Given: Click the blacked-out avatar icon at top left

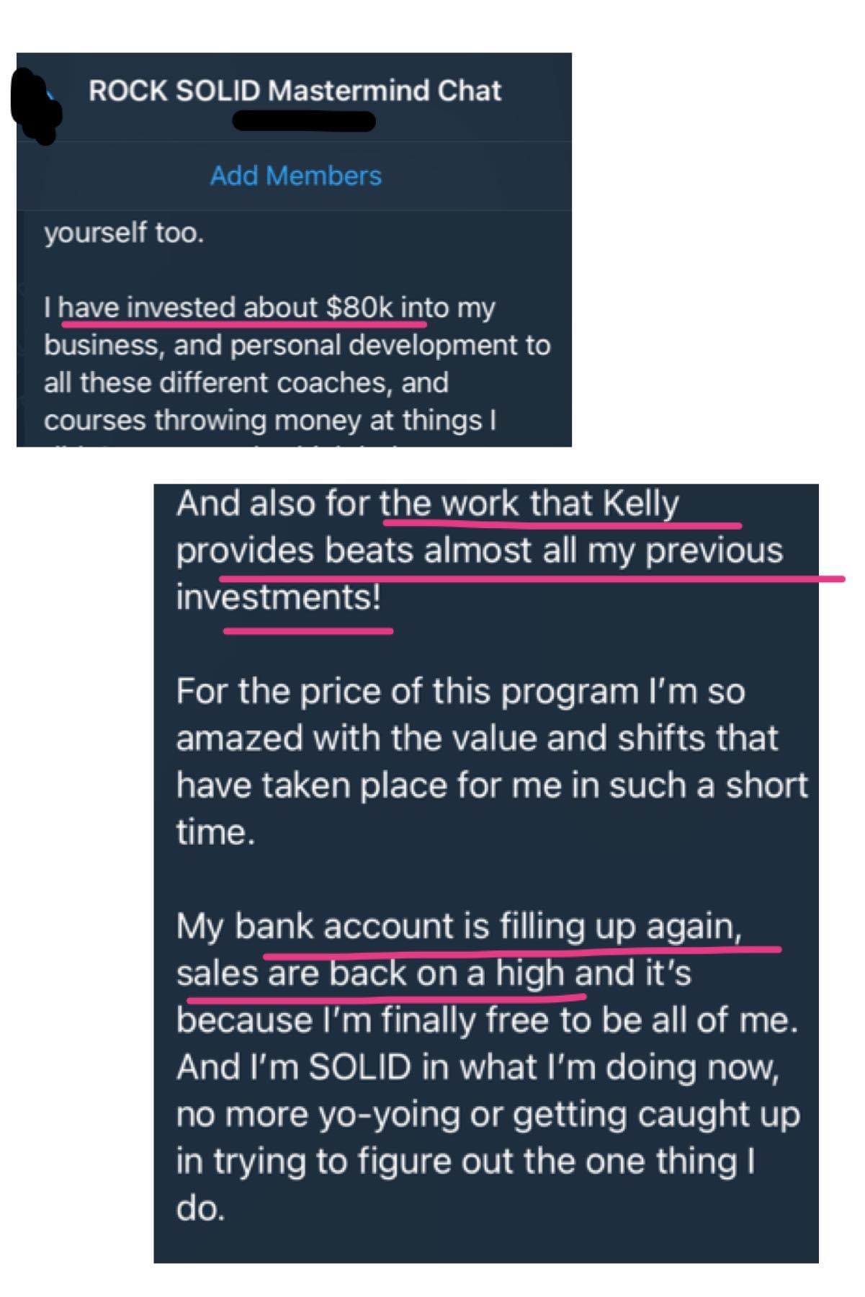Looking at the screenshot, I should [35, 106].
